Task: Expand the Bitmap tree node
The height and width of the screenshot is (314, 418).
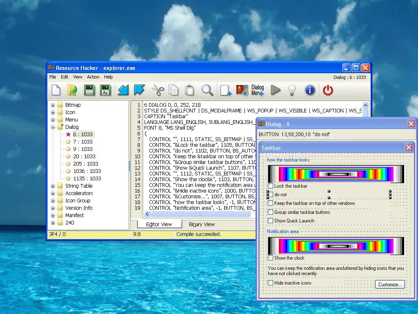Action: pos(53,105)
